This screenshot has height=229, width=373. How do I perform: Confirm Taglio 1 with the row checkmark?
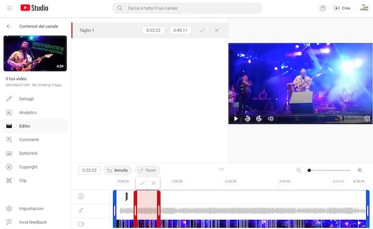(202, 31)
